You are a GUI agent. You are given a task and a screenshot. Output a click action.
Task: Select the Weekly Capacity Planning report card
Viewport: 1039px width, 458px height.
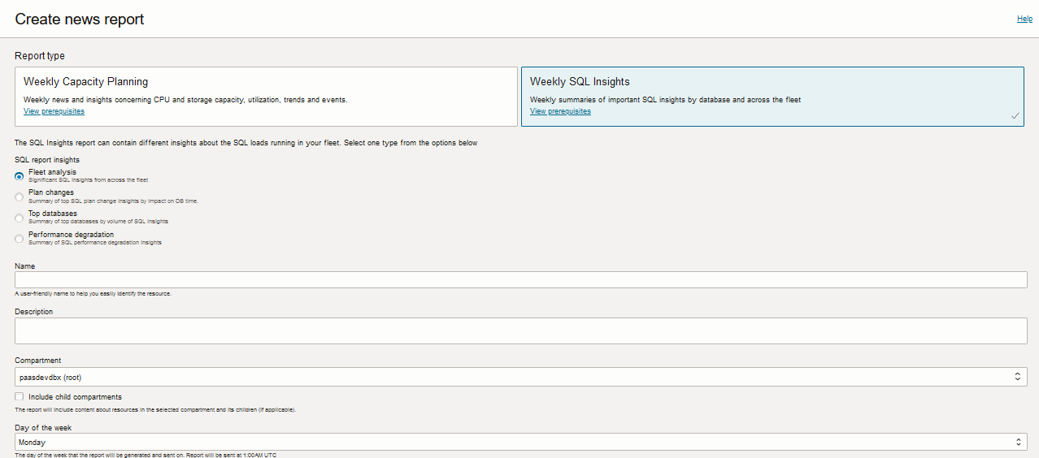point(266,96)
